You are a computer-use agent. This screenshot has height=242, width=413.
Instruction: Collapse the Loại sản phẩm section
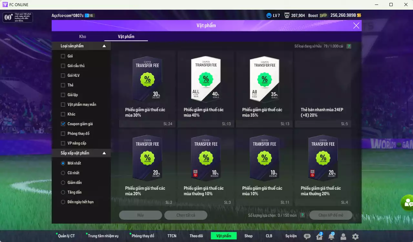(104, 46)
